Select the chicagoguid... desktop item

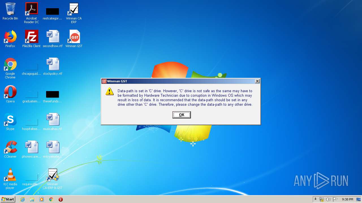click(31, 69)
